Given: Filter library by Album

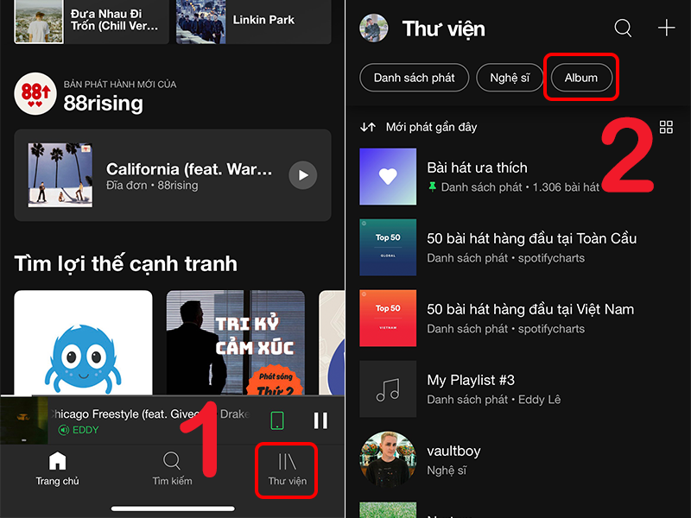Looking at the screenshot, I should [581, 78].
